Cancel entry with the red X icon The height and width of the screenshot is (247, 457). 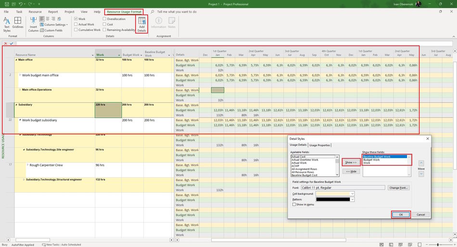6,43
